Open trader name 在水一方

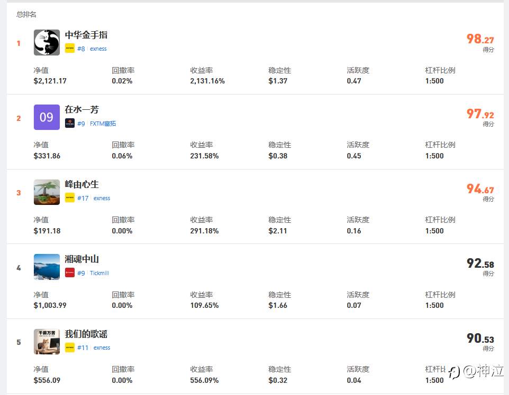(82, 110)
